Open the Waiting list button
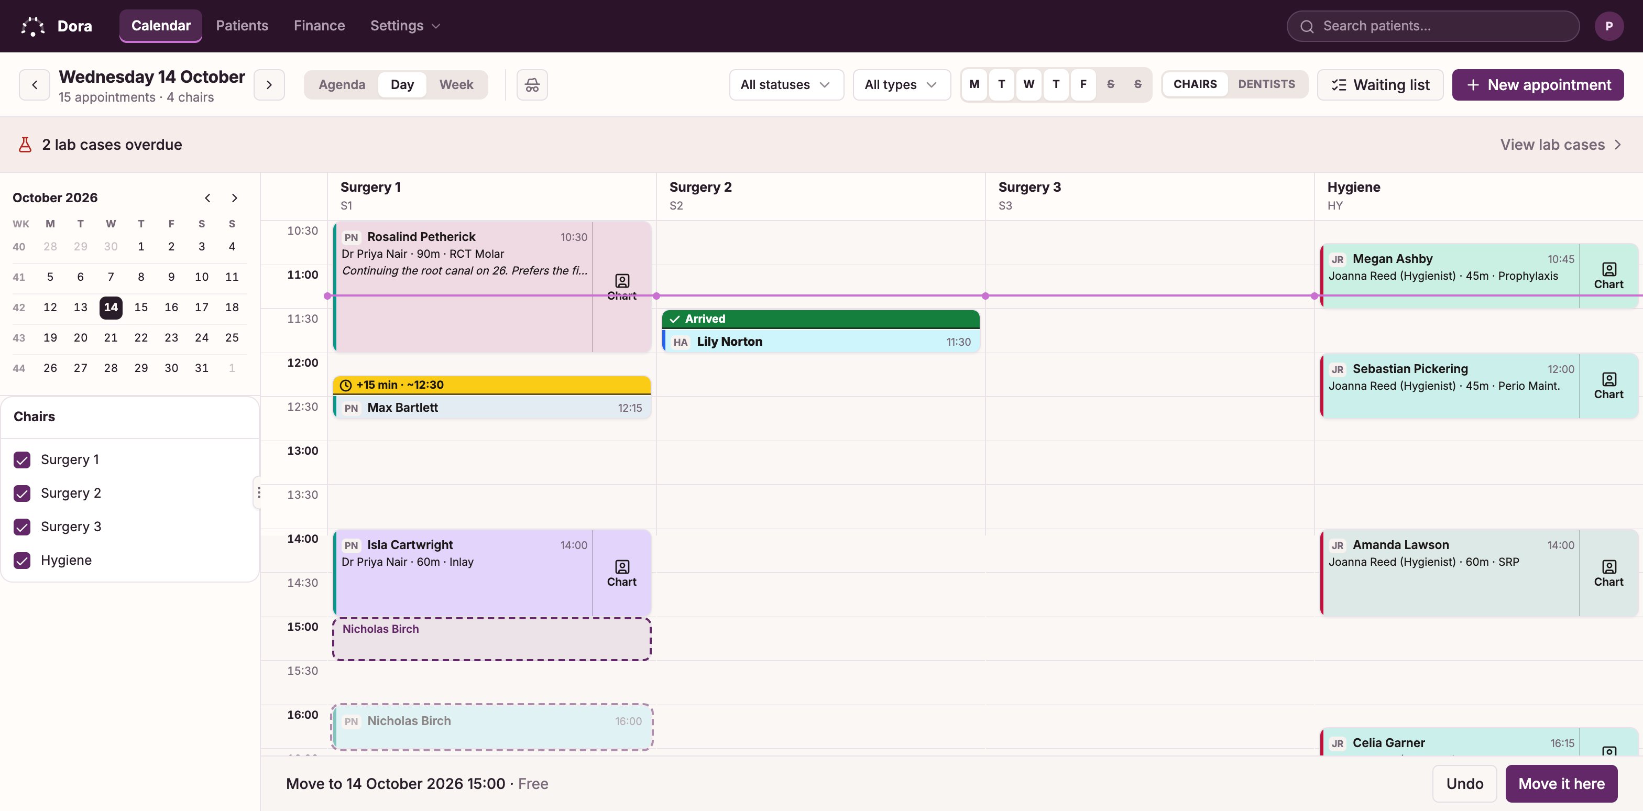Screen dimensions: 1643x811 click(x=1380, y=85)
